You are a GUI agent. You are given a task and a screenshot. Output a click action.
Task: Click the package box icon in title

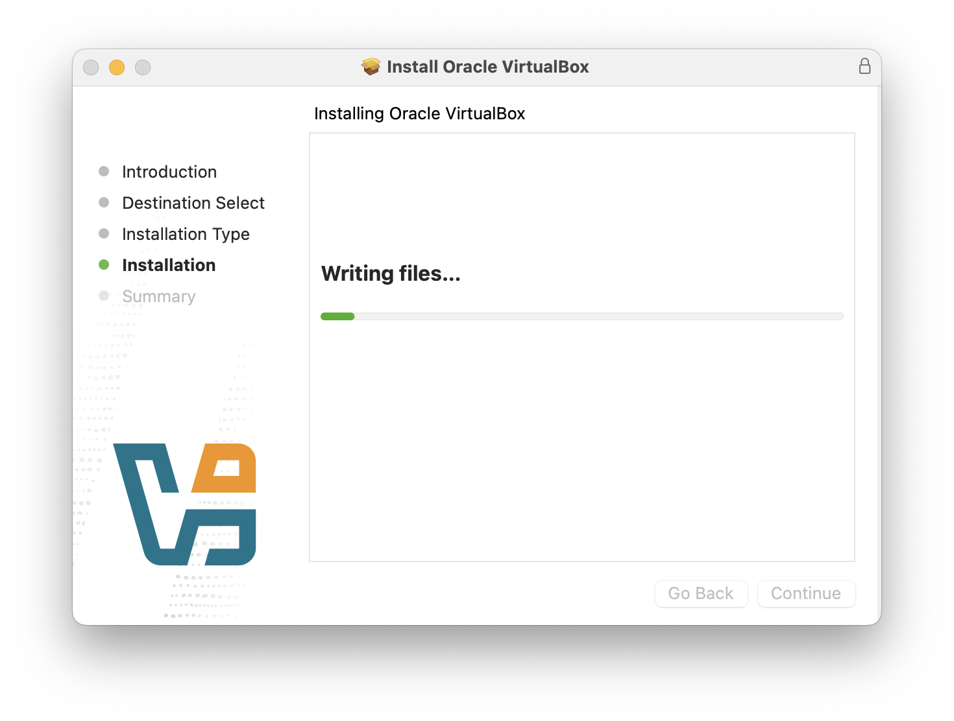[x=371, y=66]
